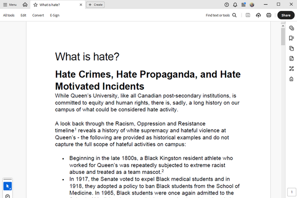297x198 pixels.
Task: Go to the Home view
Action: pos(25,5)
